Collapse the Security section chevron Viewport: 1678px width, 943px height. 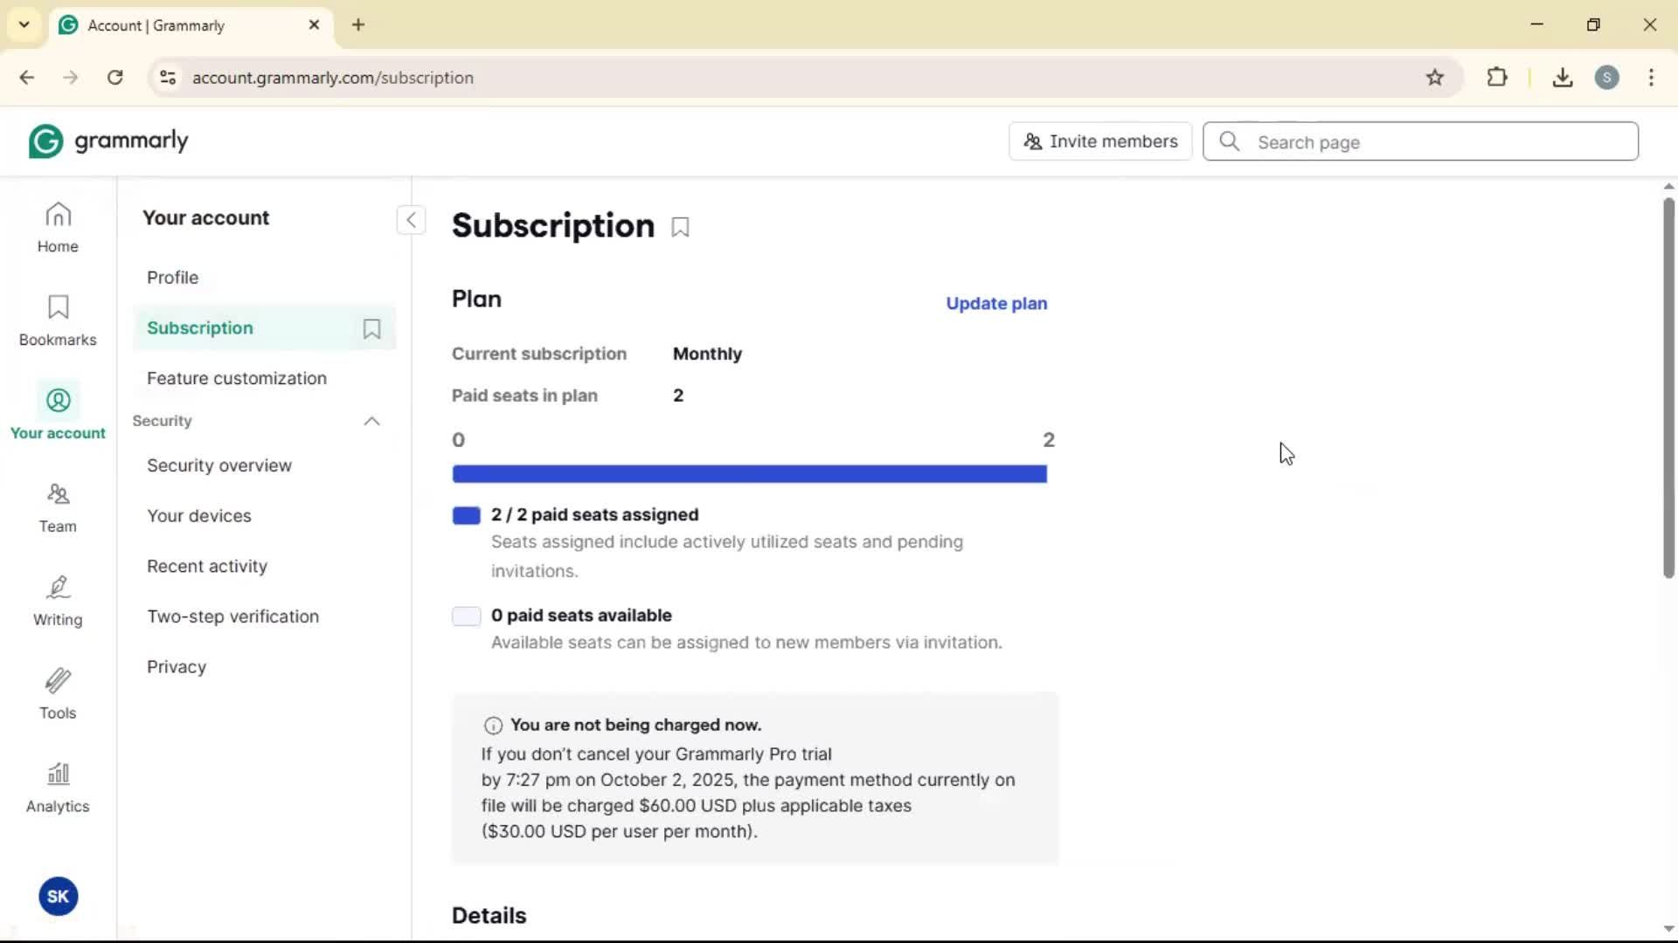(371, 422)
